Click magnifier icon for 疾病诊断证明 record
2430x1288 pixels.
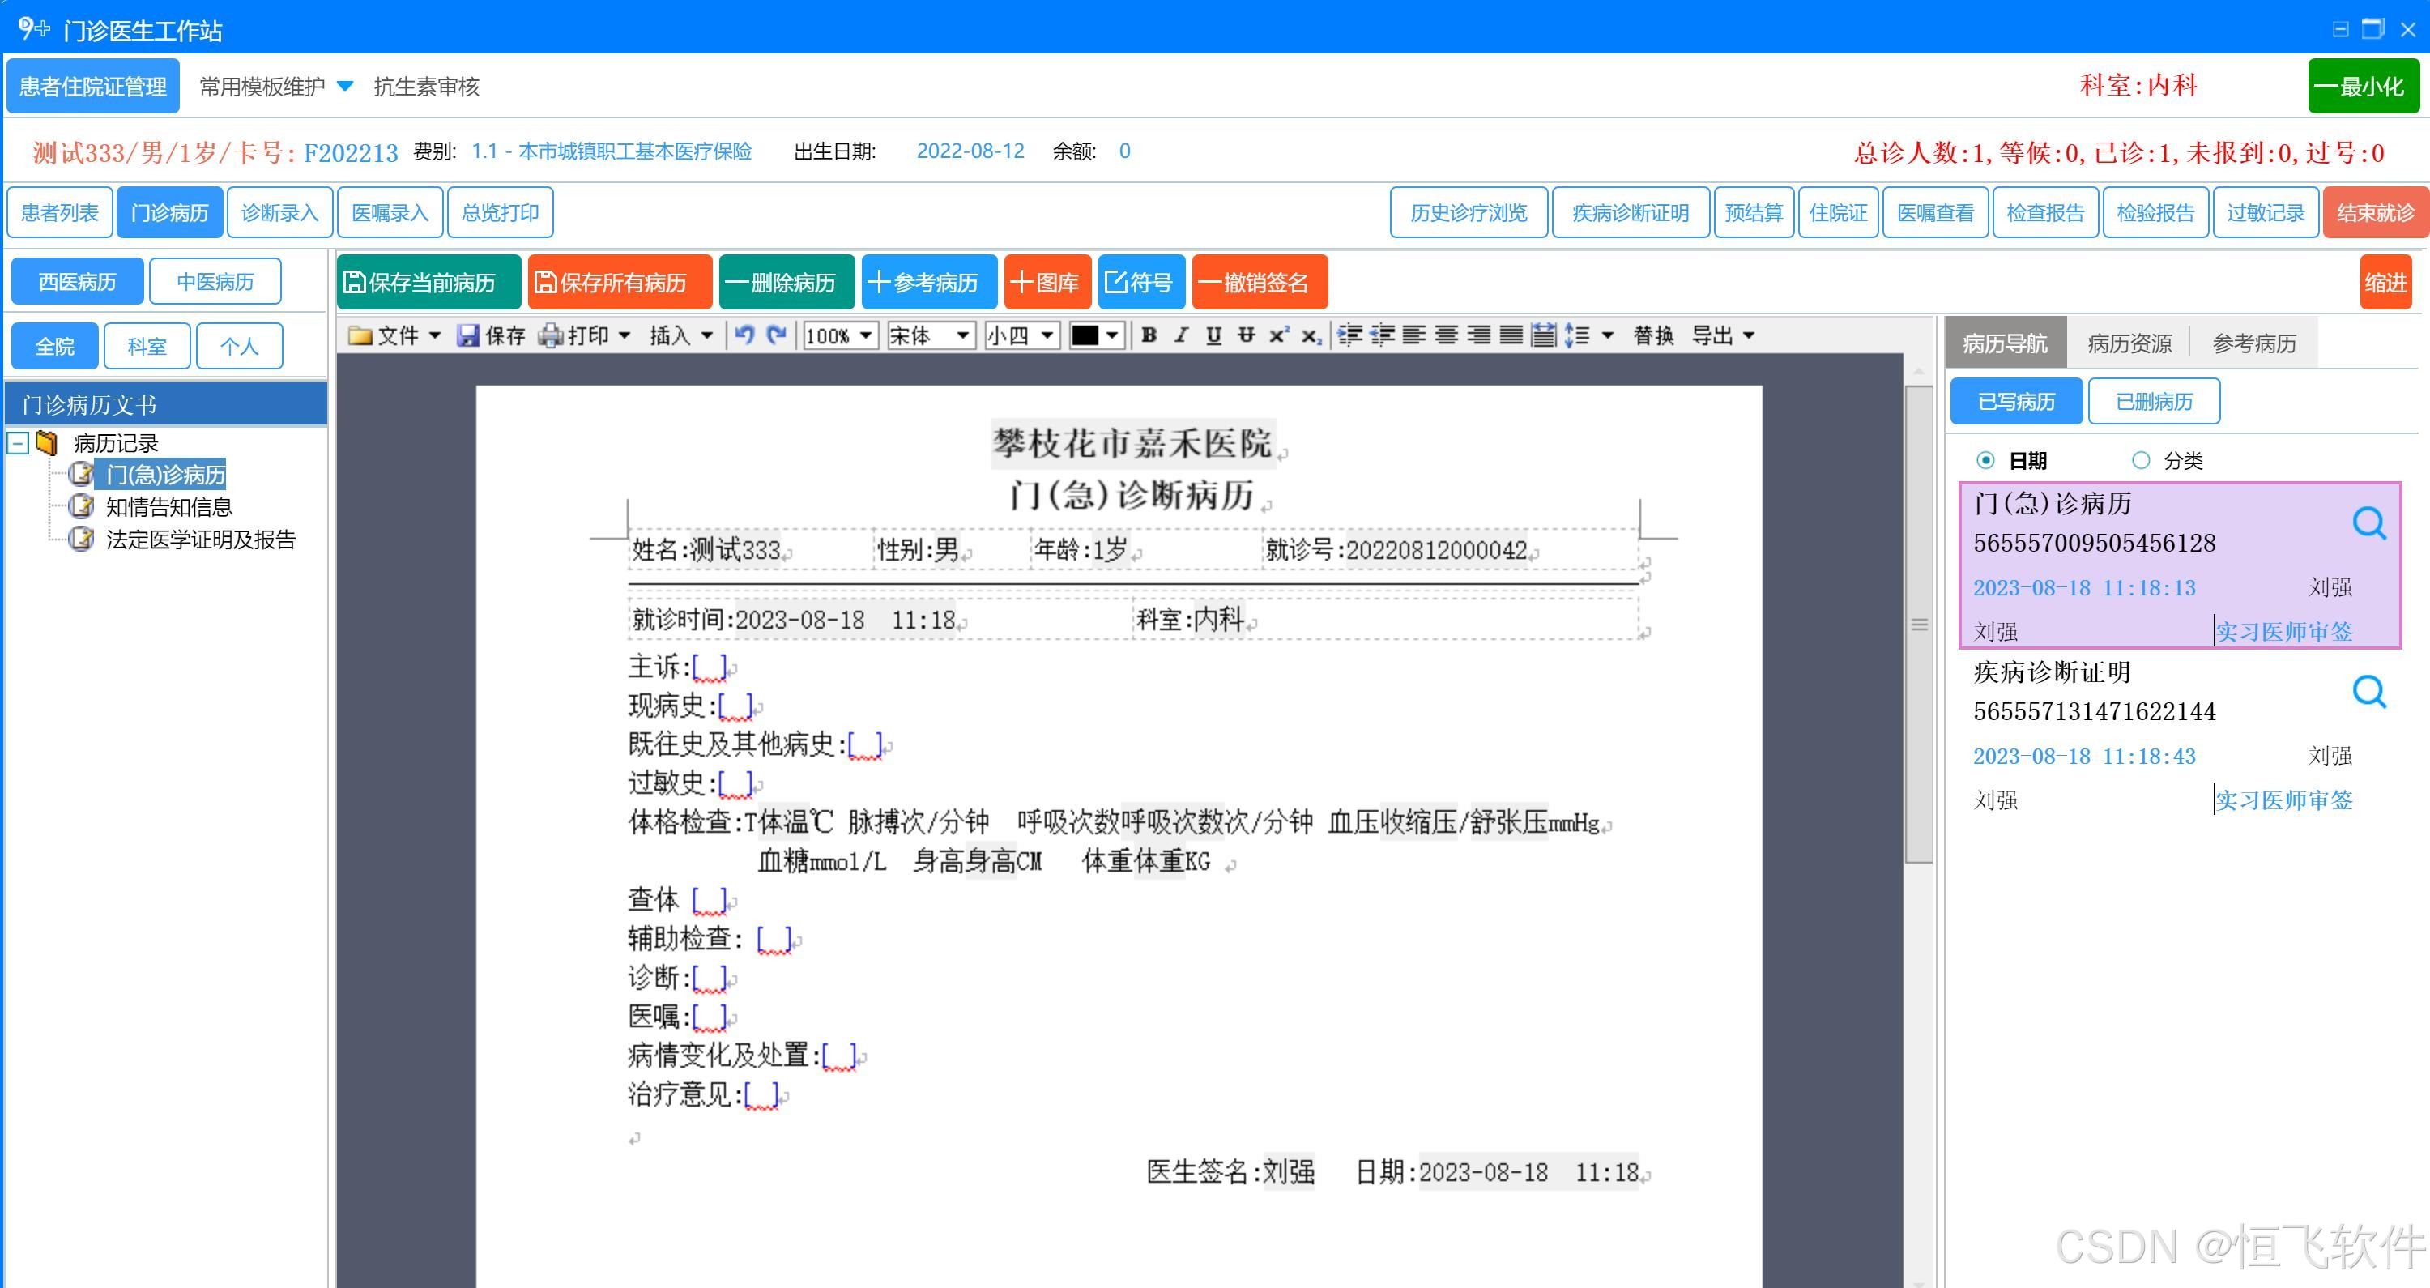[x=2368, y=692]
